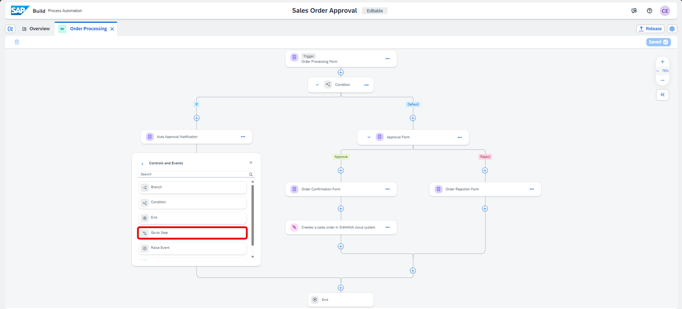Add step under the Approve branch plus

(341, 170)
